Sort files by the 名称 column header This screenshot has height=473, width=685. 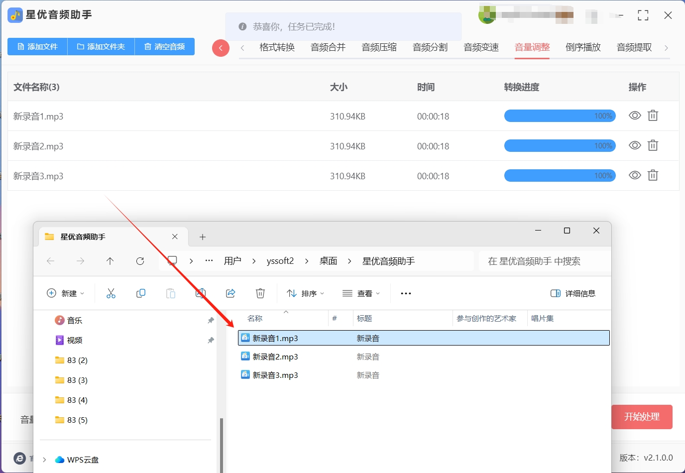[255, 319]
